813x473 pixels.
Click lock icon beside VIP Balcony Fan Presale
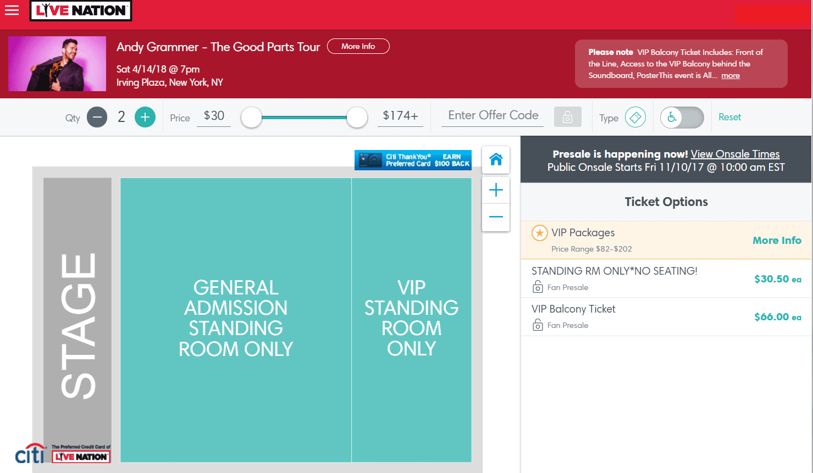(538, 325)
